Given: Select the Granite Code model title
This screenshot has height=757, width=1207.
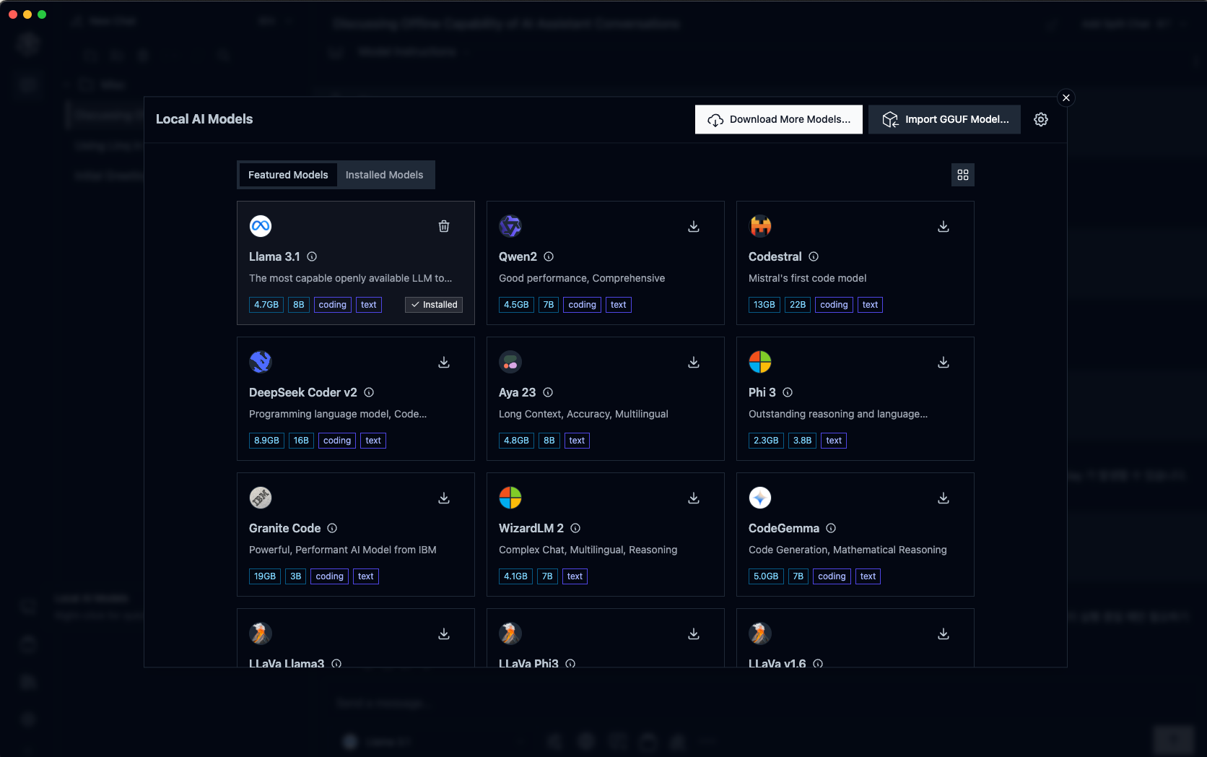Looking at the screenshot, I should tap(284, 528).
